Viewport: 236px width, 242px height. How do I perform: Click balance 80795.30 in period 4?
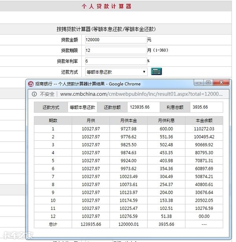[204, 153]
